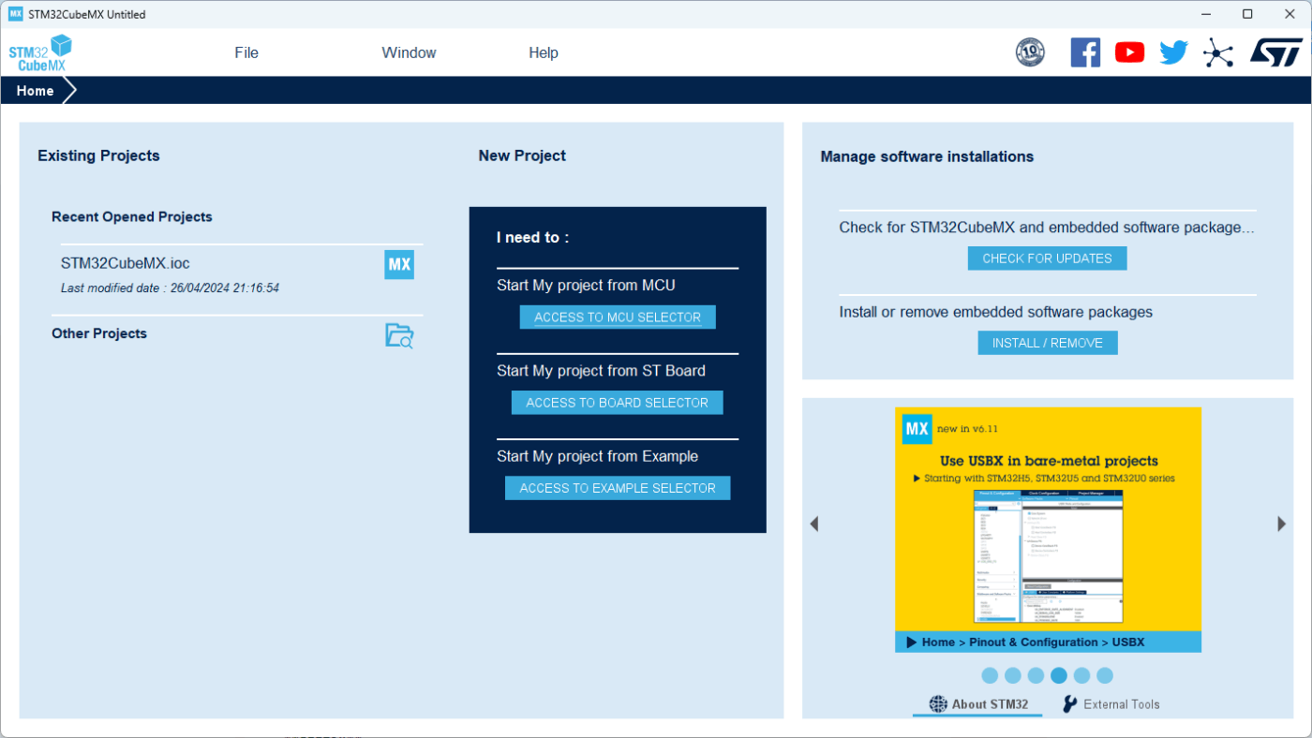The width and height of the screenshot is (1312, 738).
Task: Click 'Start My project from MCU' text
Action: click(586, 286)
